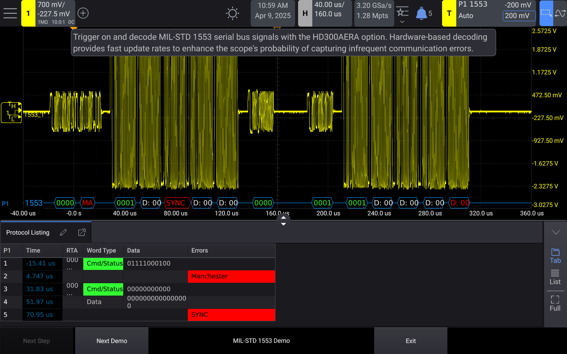
Task: Rename Protocol Listing using the pencil icon
Action: pyautogui.click(x=63, y=232)
